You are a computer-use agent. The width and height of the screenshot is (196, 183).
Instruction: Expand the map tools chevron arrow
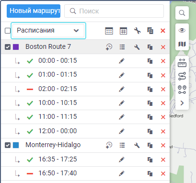coord(182,103)
